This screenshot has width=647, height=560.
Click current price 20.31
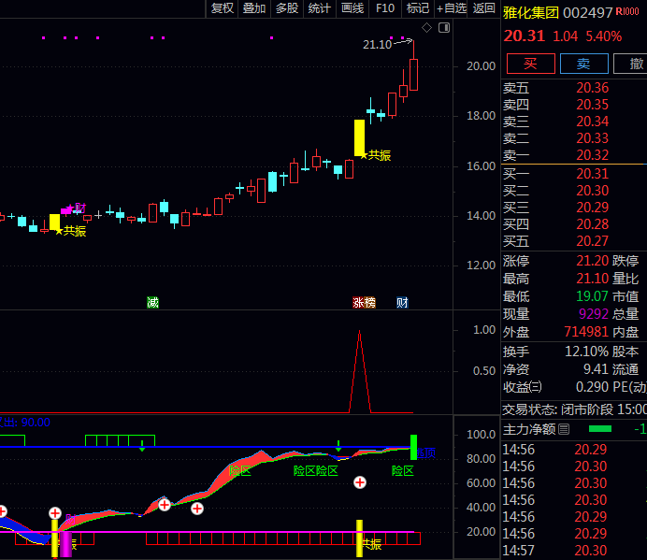click(x=524, y=36)
